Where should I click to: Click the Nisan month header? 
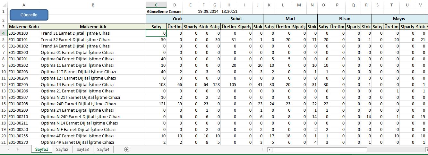(x=345, y=19)
